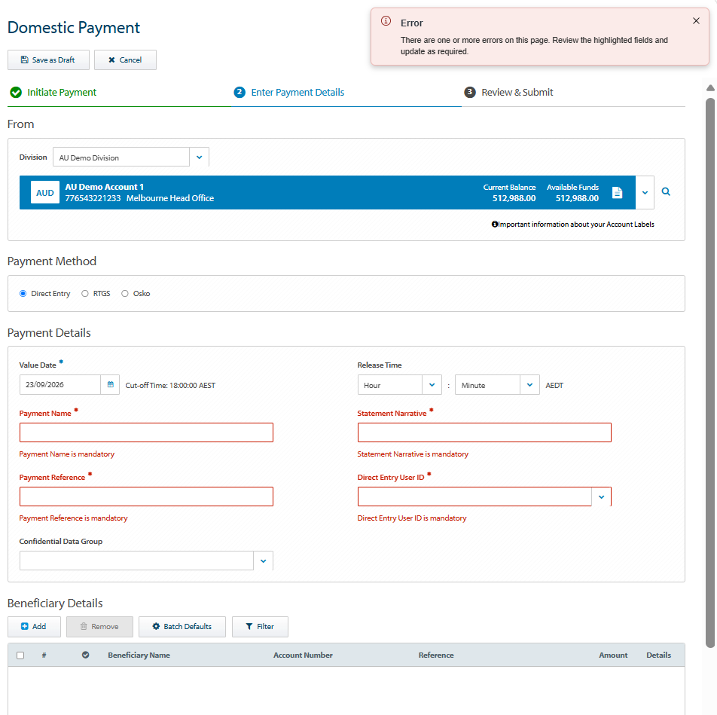Search accounts with the magnifier icon
This screenshot has height=715, width=717.
(666, 192)
